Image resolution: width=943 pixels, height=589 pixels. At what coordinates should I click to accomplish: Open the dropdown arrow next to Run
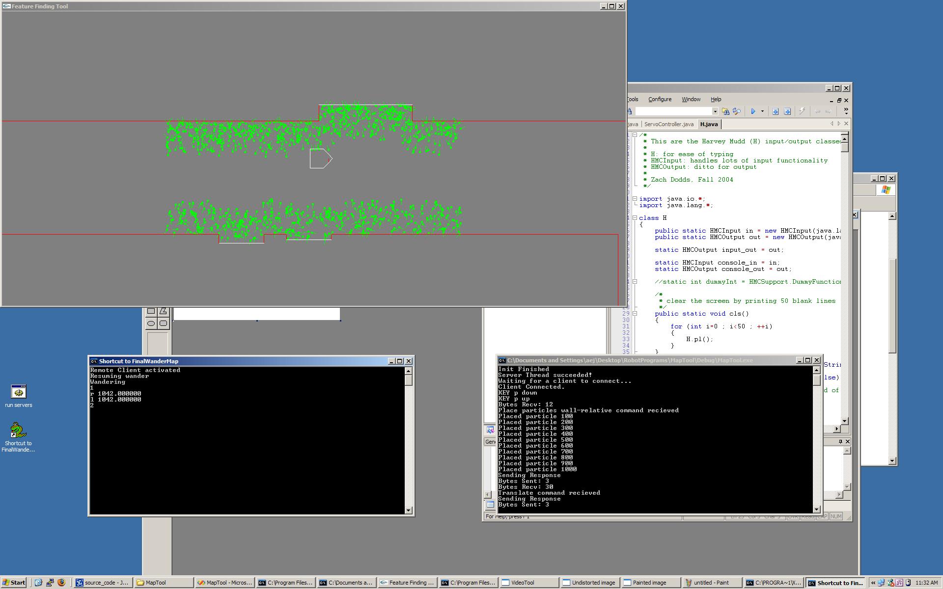click(x=762, y=111)
